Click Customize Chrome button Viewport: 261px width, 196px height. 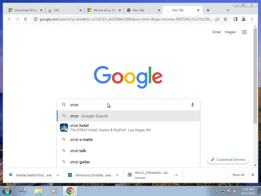[228, 160]
